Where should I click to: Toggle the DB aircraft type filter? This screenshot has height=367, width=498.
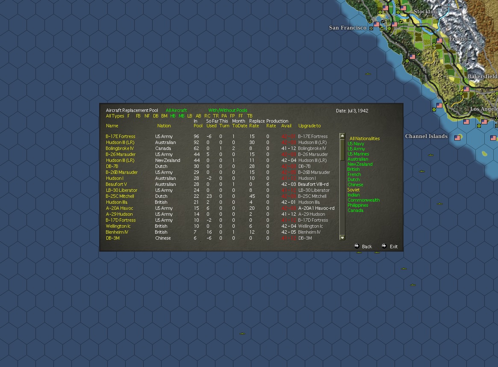(x=156, y=116)
